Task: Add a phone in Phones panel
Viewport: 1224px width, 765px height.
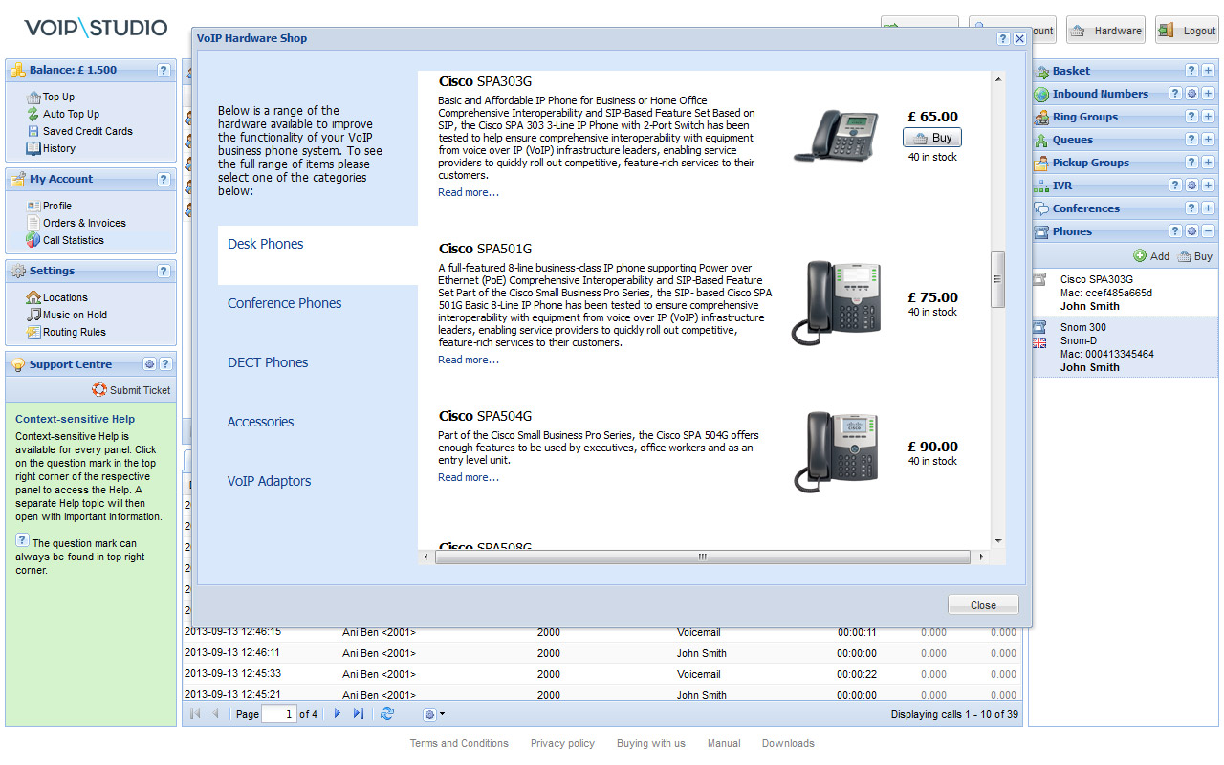Action: 1151,256
